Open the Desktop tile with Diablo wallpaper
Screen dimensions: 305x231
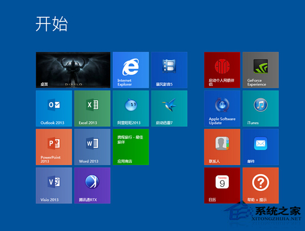click(x=73, y=70)
